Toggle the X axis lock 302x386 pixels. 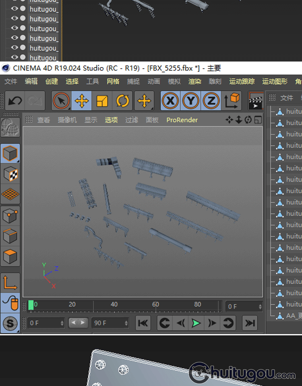tap(170, 101)
